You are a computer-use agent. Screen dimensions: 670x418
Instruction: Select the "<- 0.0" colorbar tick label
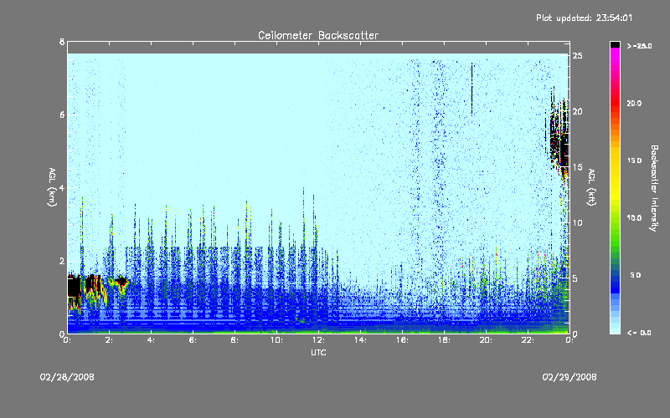[639, 332]
